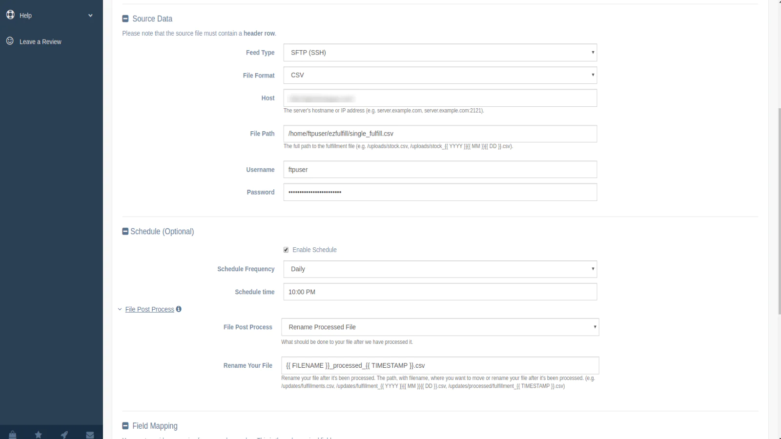Click the shopping bag icon in sidebar footer
The height and width of the screenshot is (439, 781).
(13, 435)
